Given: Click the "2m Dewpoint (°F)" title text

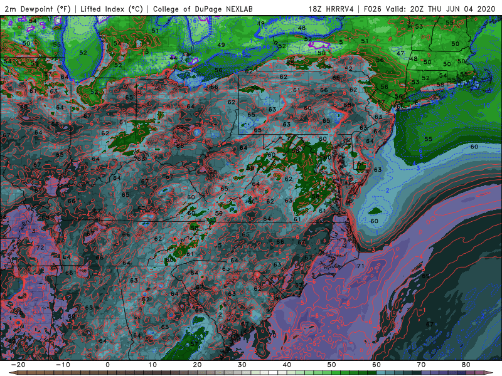Looking at the screenshot, I should [38, 9].
